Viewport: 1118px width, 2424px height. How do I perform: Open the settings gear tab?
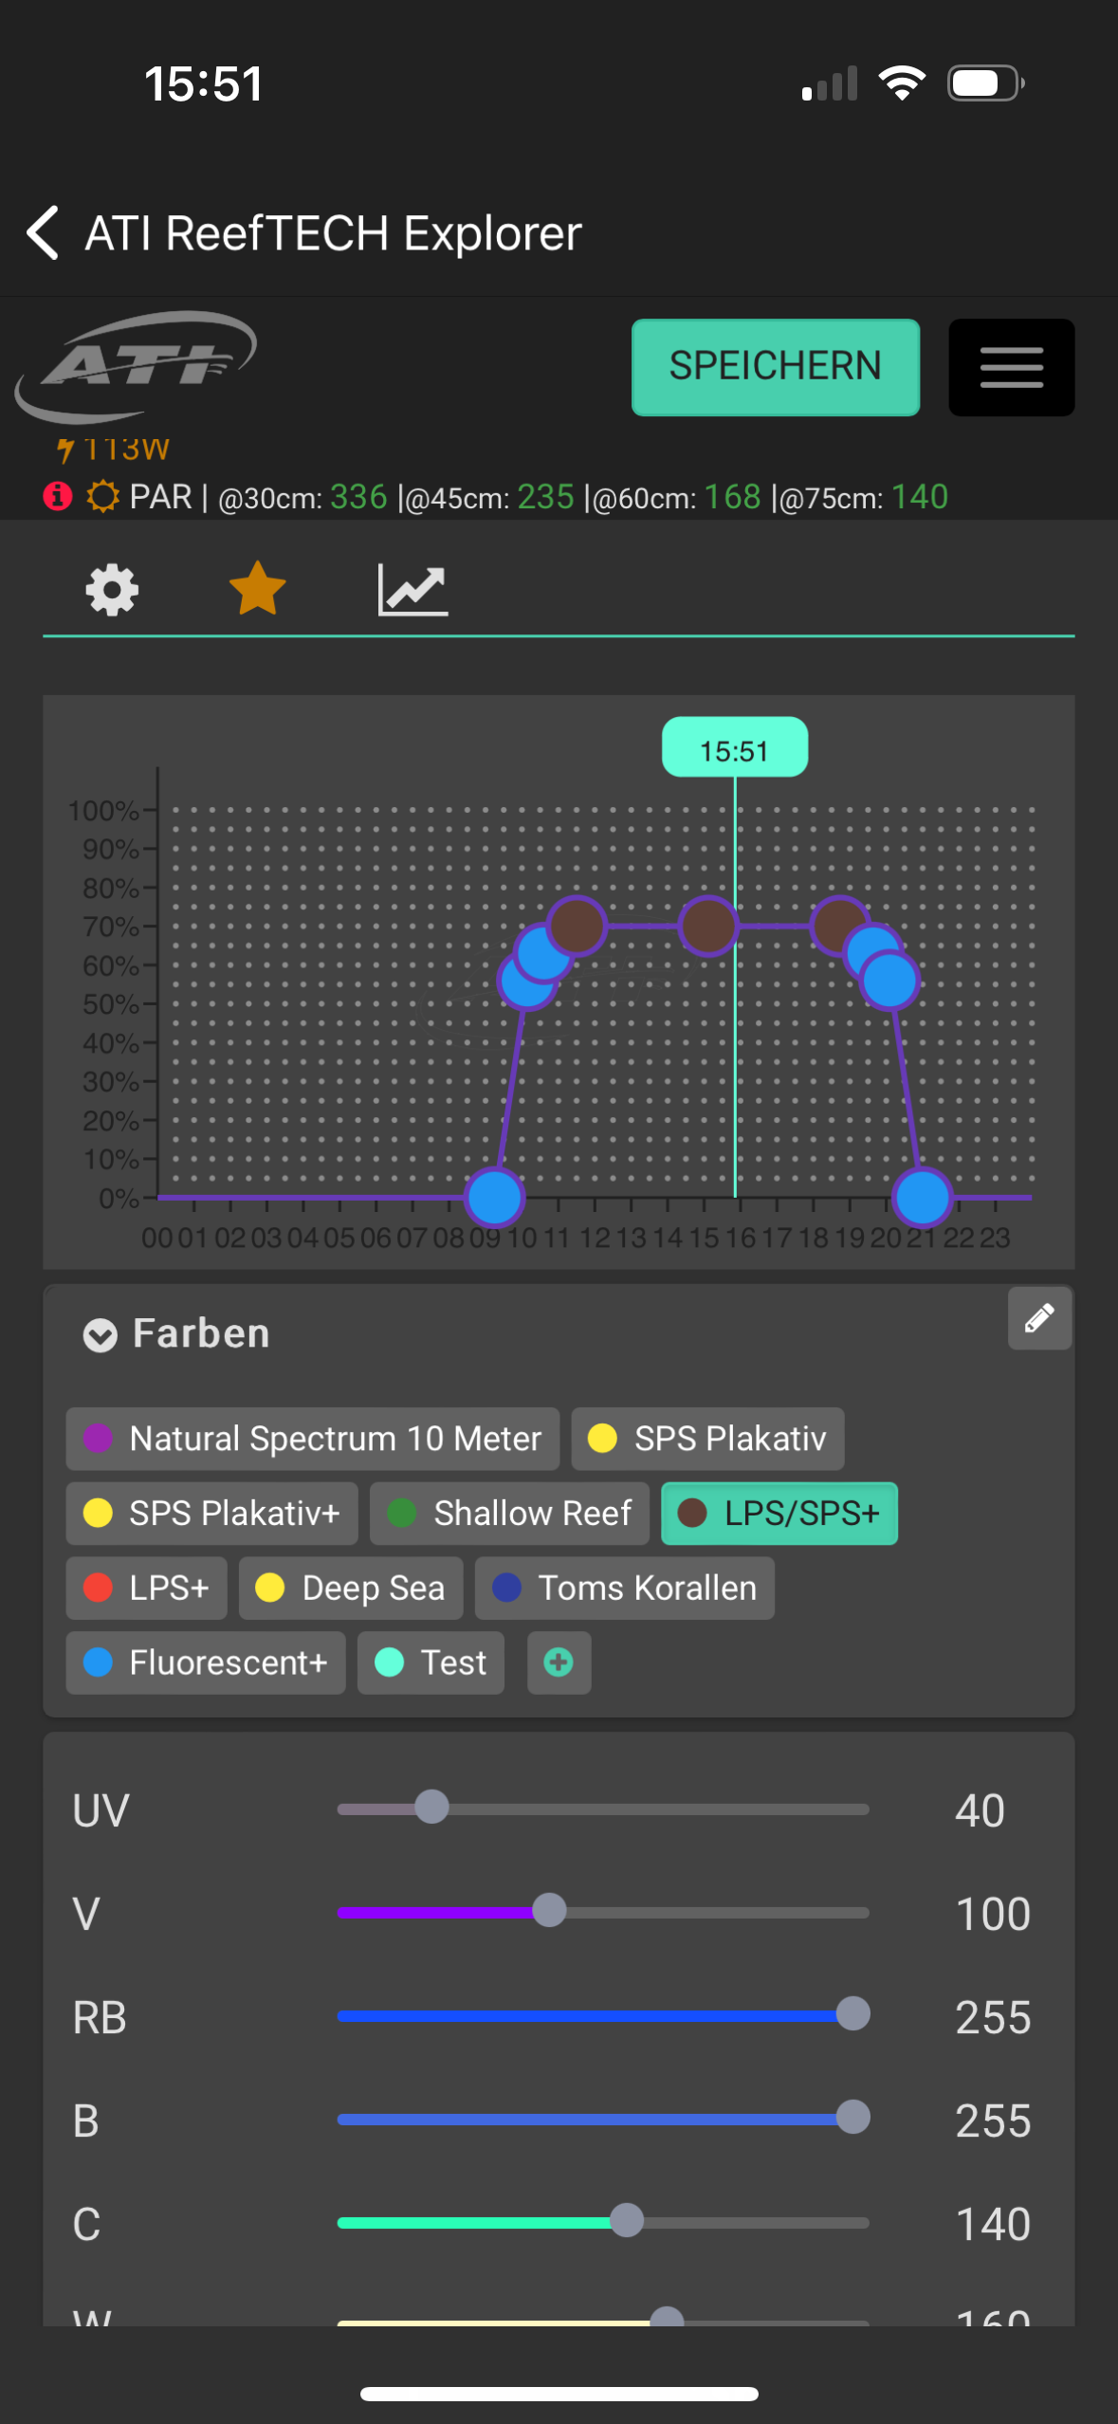point(112,590)
